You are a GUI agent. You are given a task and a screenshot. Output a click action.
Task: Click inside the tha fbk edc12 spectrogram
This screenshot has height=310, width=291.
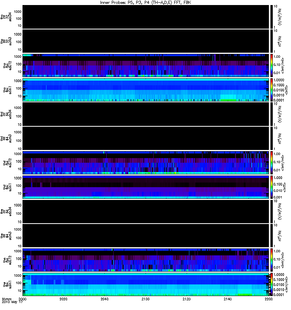[145, 65]
